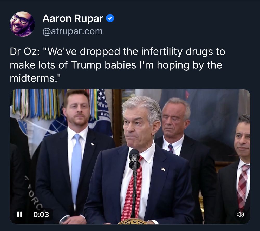Open Aaron Rupar's profile picture
The height and width of the screenshot is (231, 260).
(22, 24)
